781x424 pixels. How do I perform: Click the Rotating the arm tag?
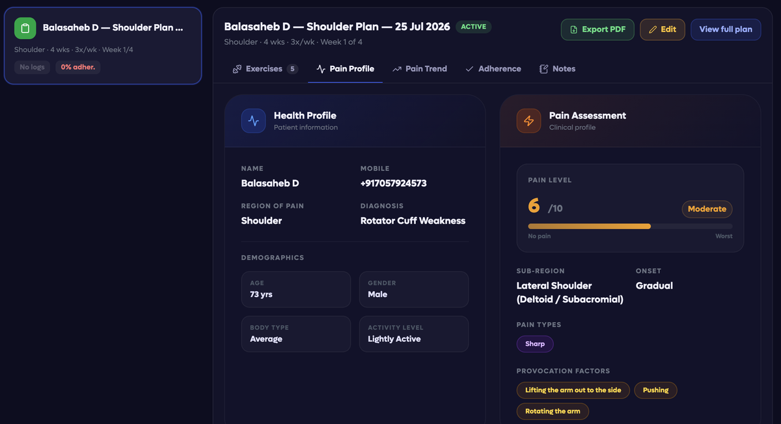pyautogui.click(x=553, y=411)
